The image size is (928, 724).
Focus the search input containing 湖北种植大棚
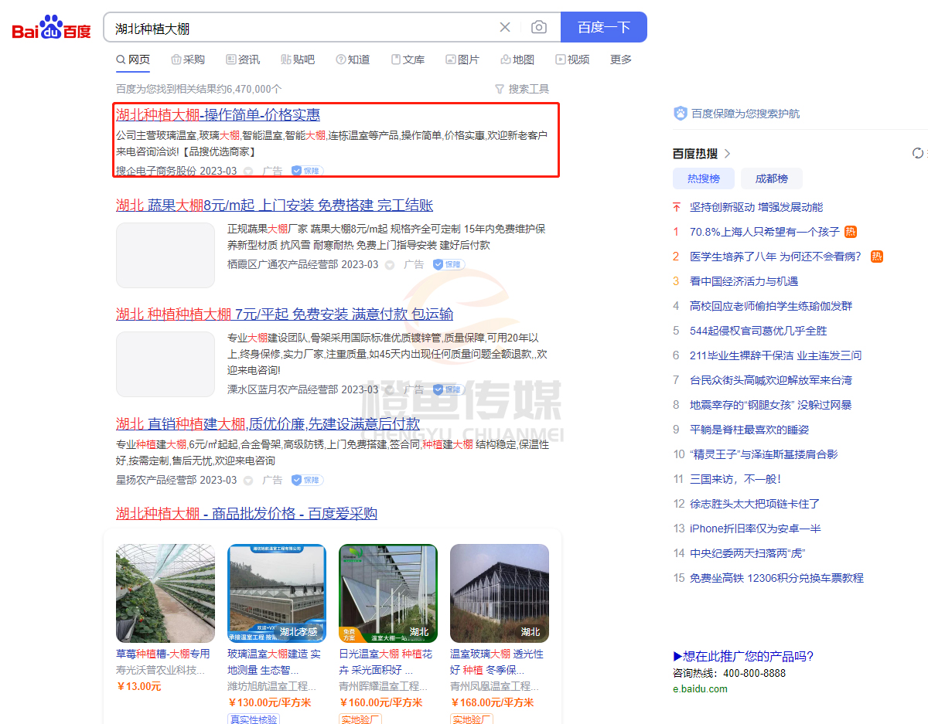(x=302, y=28)
